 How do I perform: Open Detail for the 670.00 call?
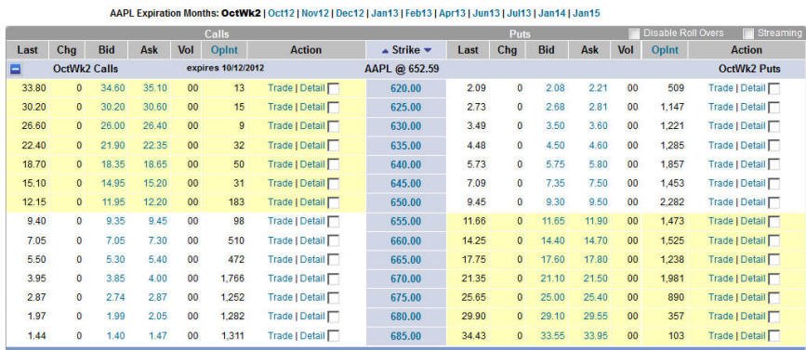312,279
